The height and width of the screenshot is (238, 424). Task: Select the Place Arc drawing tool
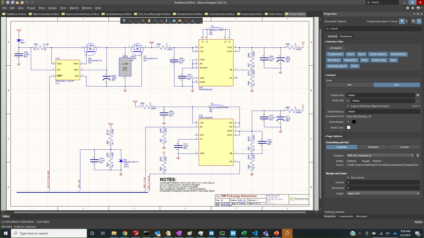click(x=199, y=21)
